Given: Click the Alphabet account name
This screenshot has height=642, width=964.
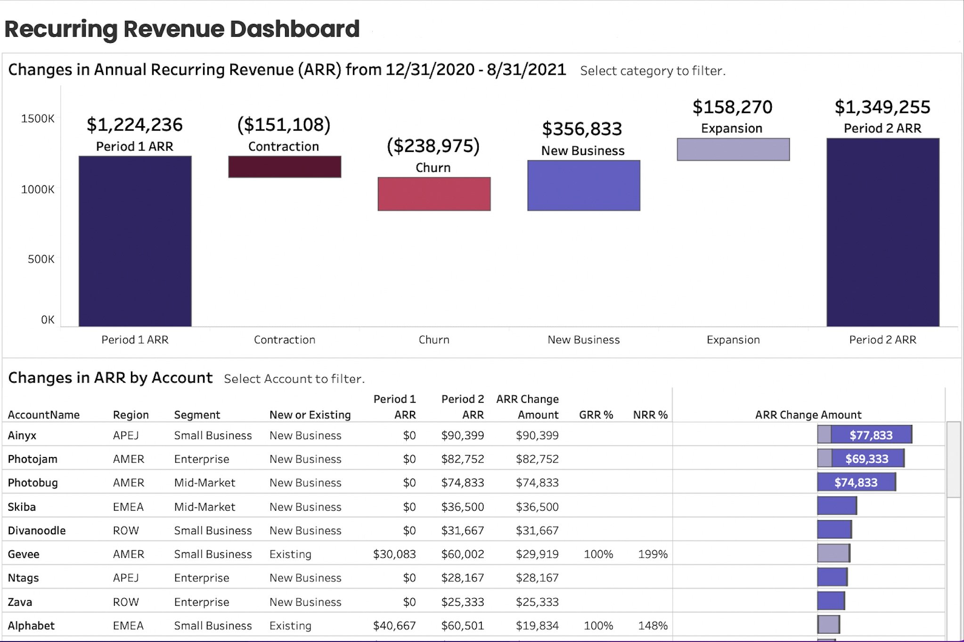Looking at the screenshot, I should pos(31,626).
